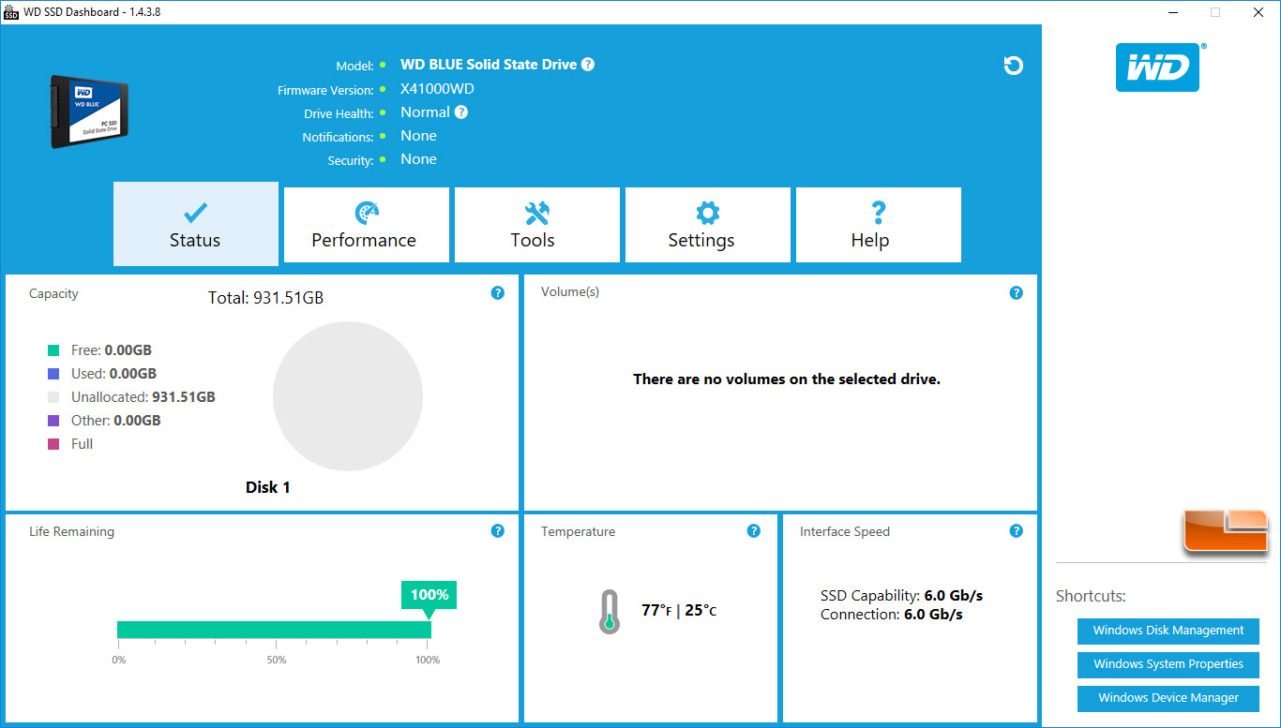1281x728 pixels.
Task: Open Windows Device Manager shortcut
Action: coord(1168,698)
